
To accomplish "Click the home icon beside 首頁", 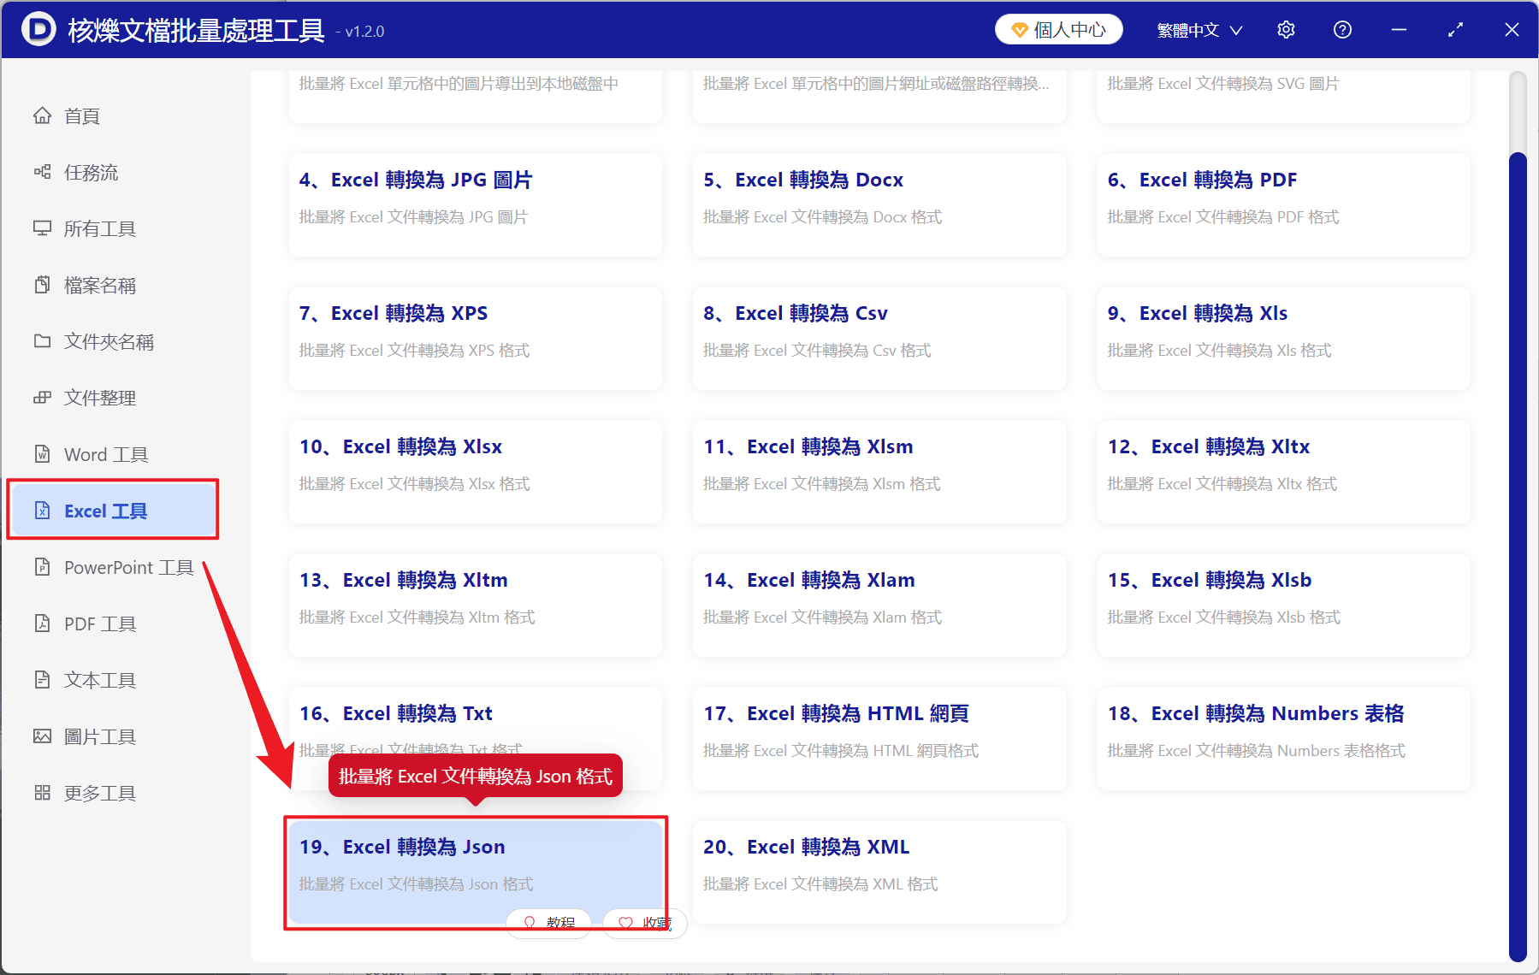I will point(42,115).
